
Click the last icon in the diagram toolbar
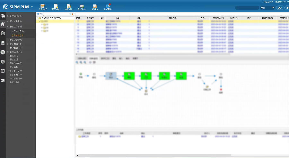click(94, 62)
